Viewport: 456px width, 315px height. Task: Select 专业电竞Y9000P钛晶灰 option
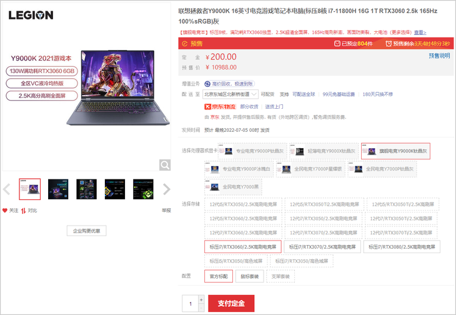pyautogui.click(x=252, y=151)
